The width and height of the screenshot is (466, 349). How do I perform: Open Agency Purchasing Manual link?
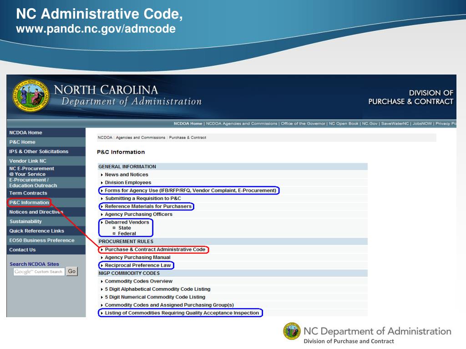click(137, 258)
